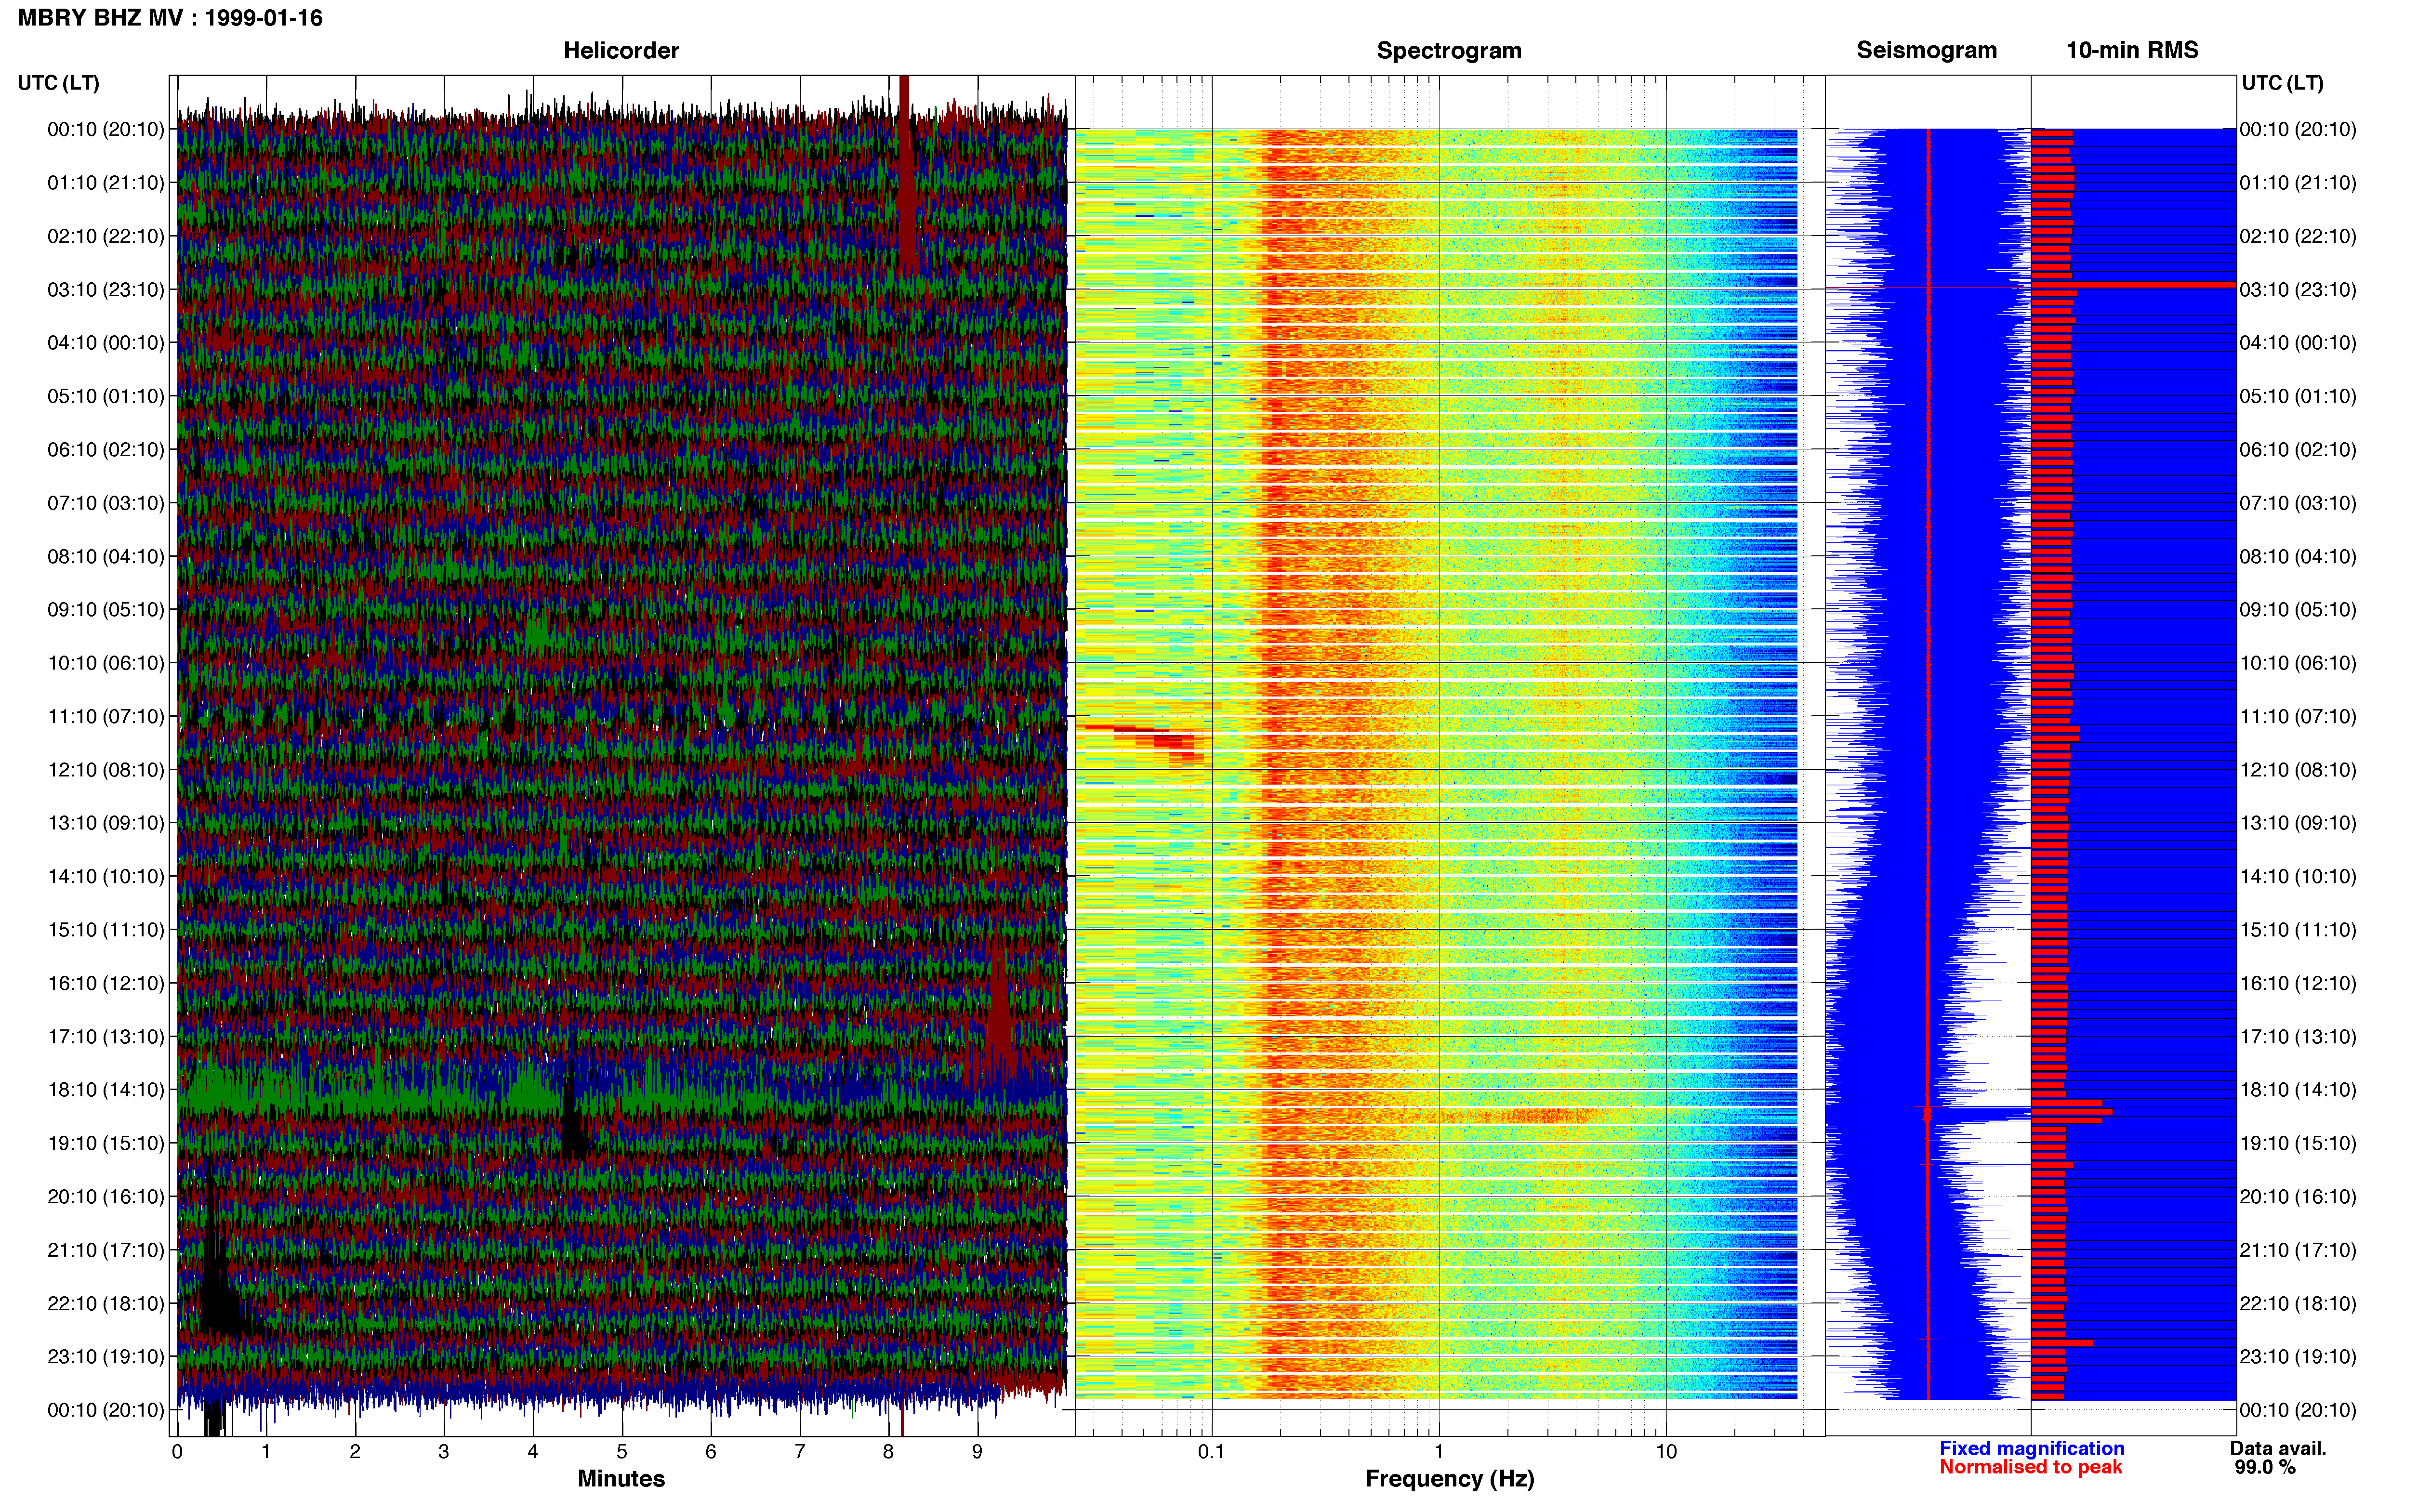Click the 18:10 (14:10) label on the right time axis
The width and height of the screenshot is (2418, 1512).
pyautogui.click(x=2298, y=1090)
